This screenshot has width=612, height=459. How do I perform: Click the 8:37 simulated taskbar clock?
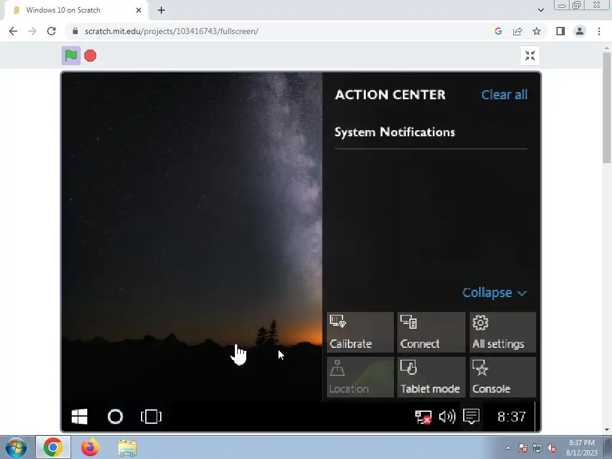pos(512,417)
